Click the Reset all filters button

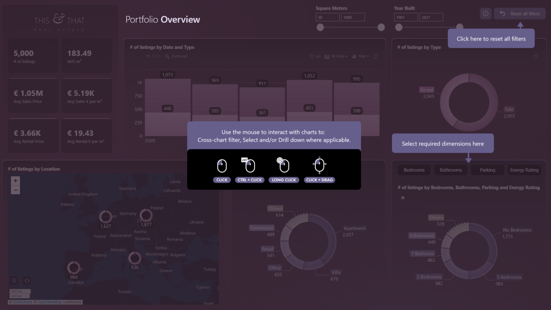pyautogui.click(x=520, y=13)
